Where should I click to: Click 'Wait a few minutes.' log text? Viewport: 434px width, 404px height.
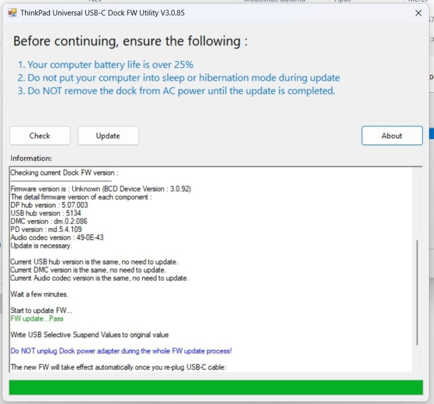(x=39, y=294)
